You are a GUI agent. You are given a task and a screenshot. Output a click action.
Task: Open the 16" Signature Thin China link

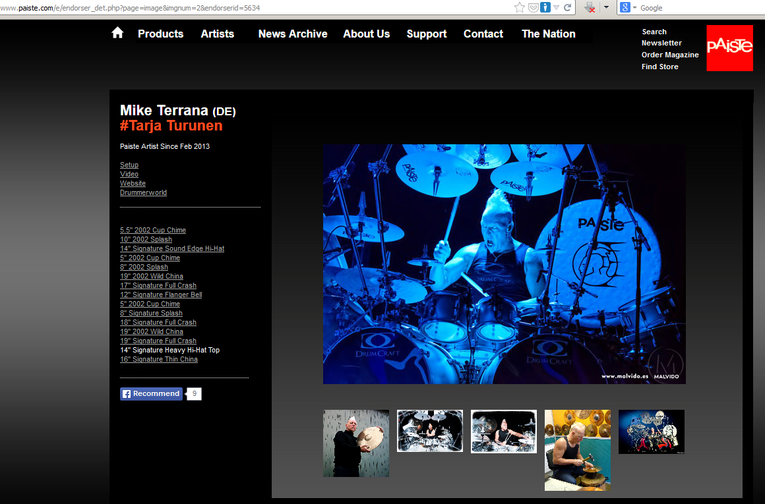tap(159, 359)
